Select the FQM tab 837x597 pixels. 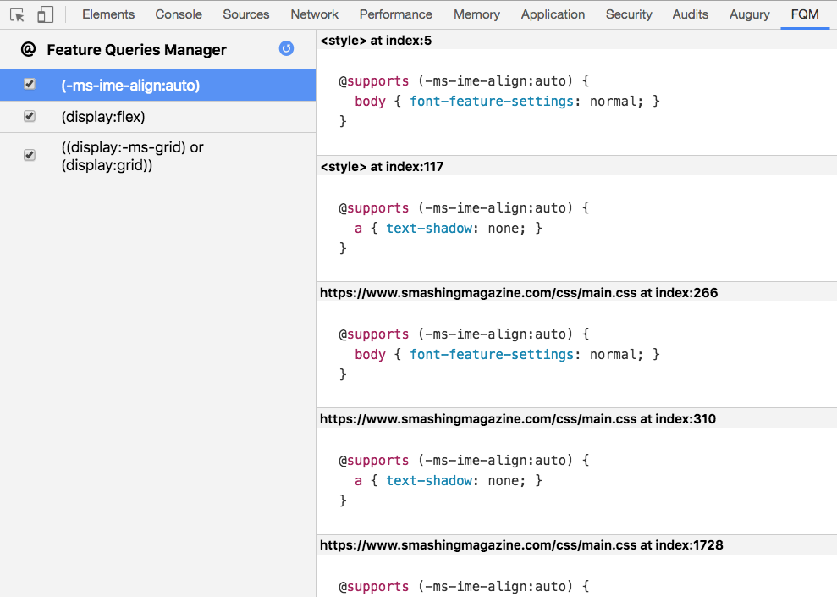point(805,14)
